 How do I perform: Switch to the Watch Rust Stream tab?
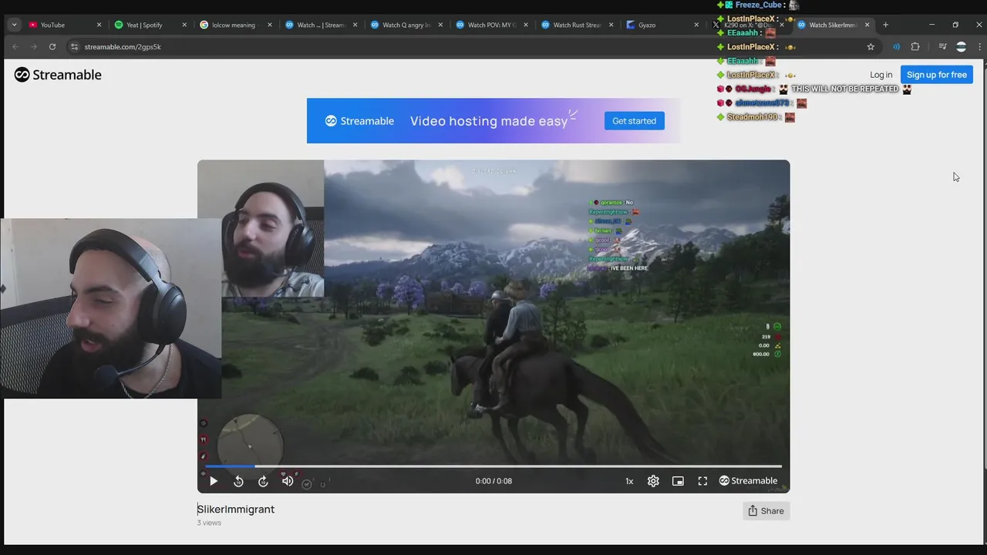[578, 25]
